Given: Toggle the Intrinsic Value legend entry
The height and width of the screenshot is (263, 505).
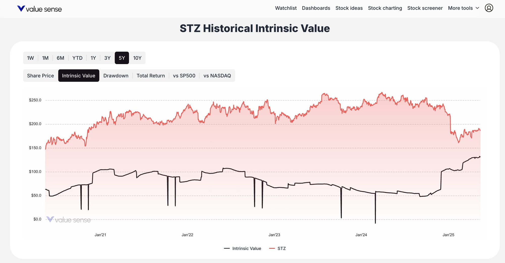Looking at the screenshot, I should (x=243, y=248).
